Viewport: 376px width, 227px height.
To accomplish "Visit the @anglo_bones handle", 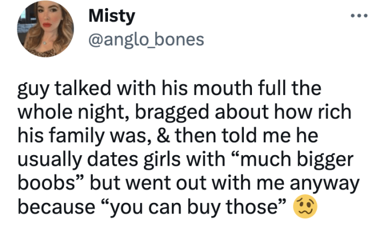I will 145,40.
